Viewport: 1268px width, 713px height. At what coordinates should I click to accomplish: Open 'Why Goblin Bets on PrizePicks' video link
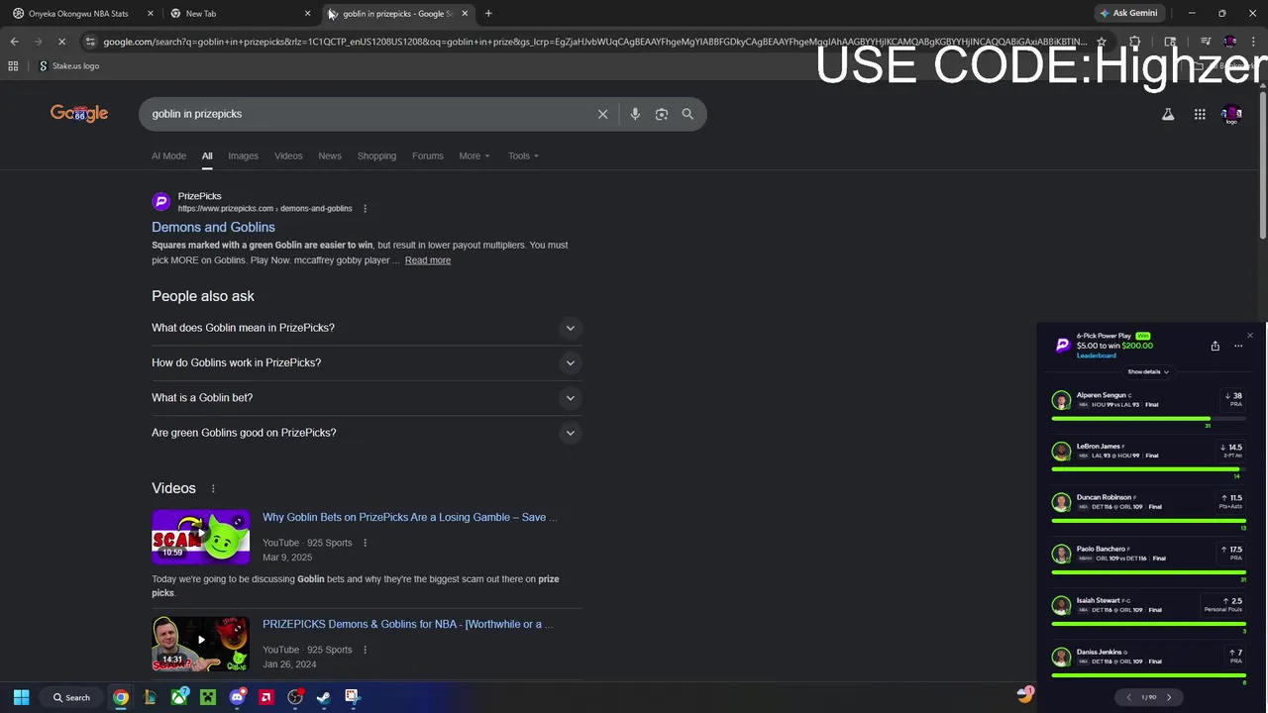click(x=410, y=517)
